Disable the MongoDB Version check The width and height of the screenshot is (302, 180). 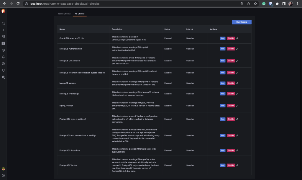(x=231, y=83)
